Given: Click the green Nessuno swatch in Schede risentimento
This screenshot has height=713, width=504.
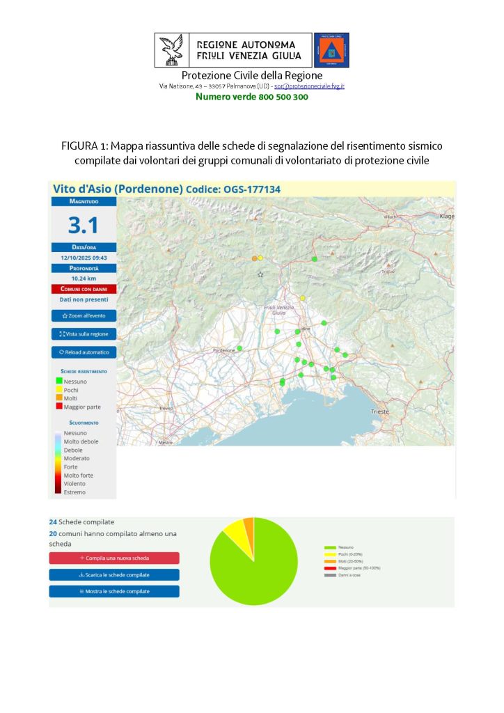Looking at the screenshot, I should coord(58,382).
